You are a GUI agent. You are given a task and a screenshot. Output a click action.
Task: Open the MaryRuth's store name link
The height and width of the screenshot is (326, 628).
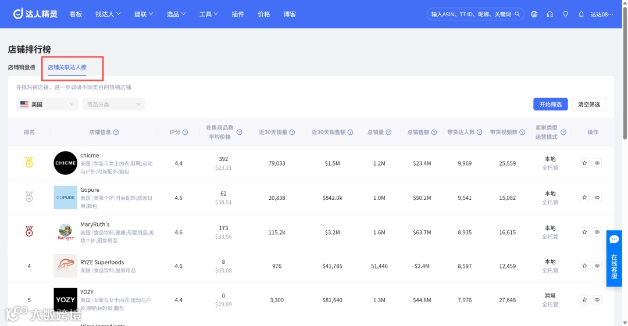point(95,224)
